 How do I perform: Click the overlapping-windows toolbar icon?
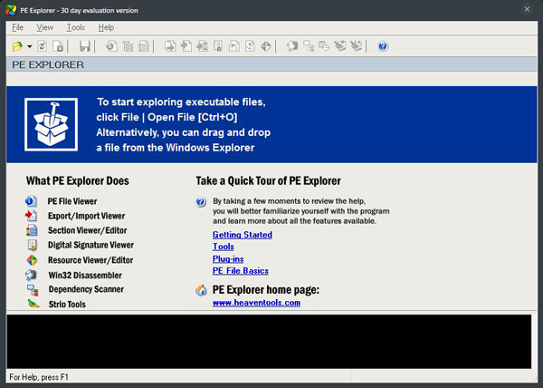point(324,46)
